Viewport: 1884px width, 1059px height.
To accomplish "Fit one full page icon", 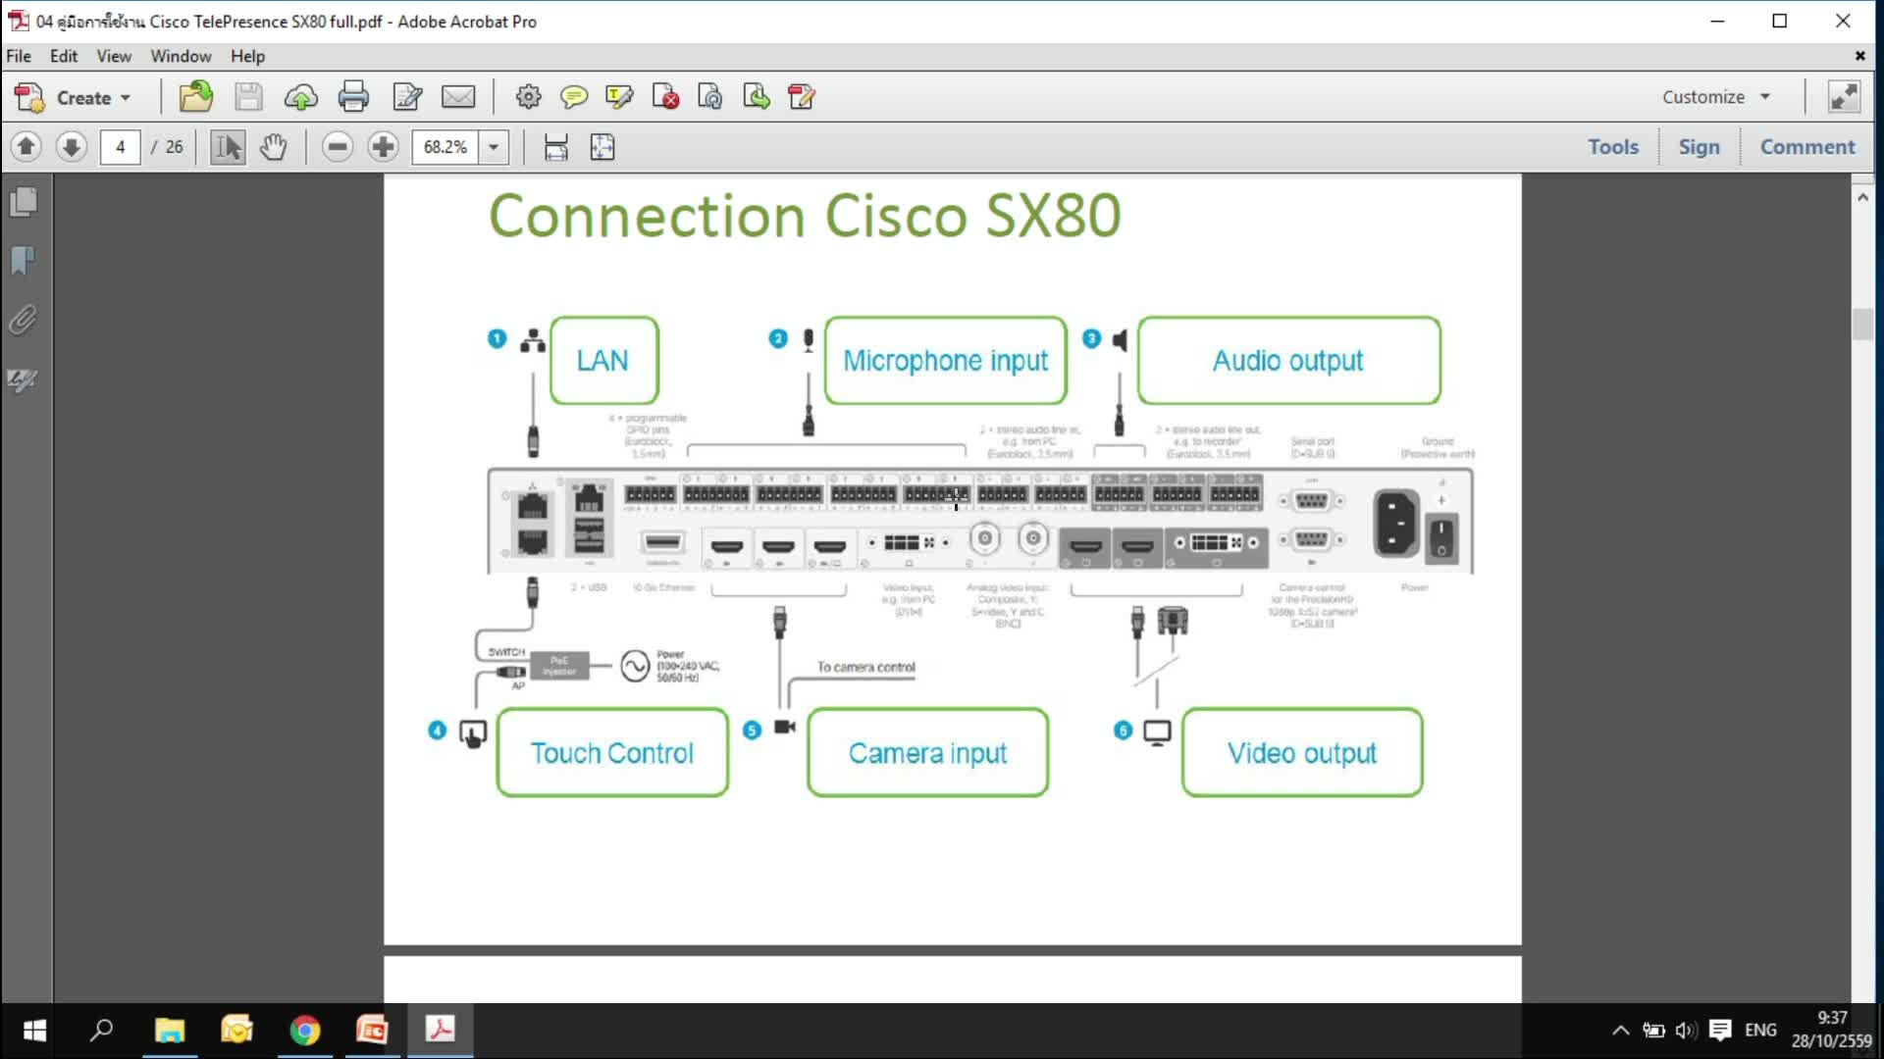I will pos(602,147).
